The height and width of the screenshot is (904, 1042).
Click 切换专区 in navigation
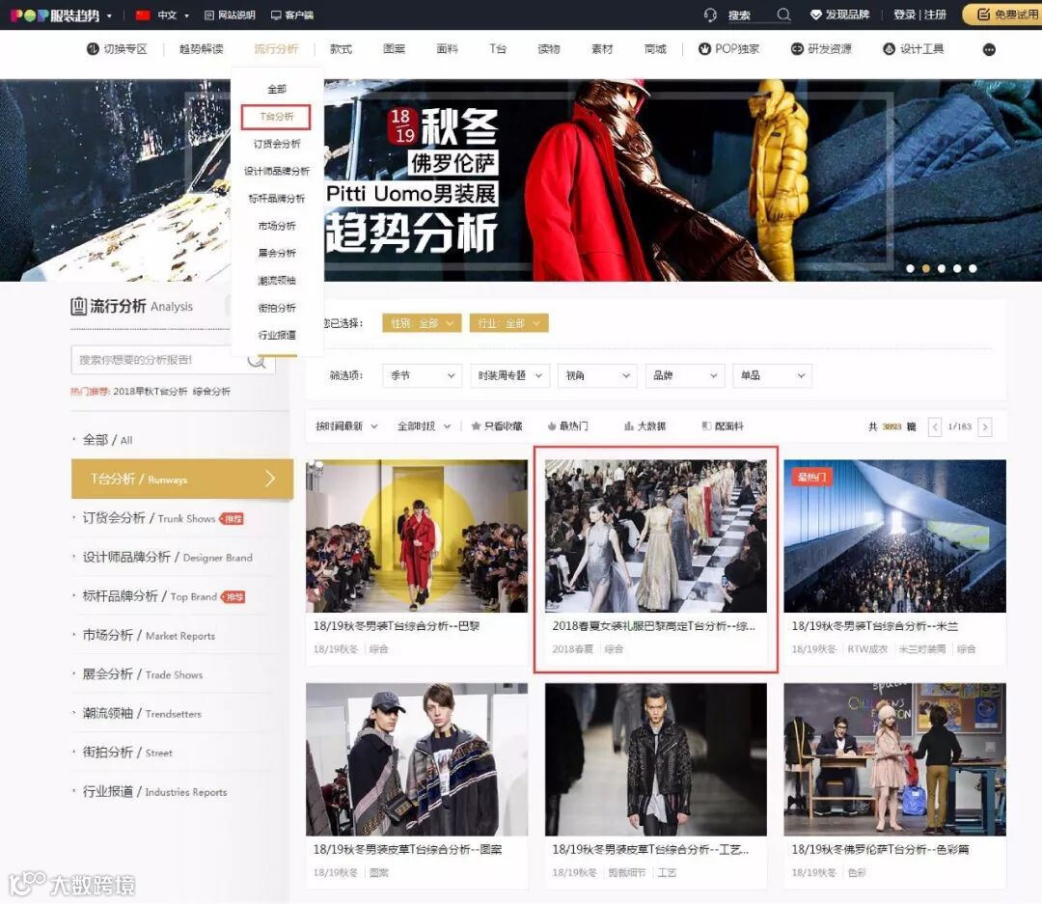[x=117, y=49]
